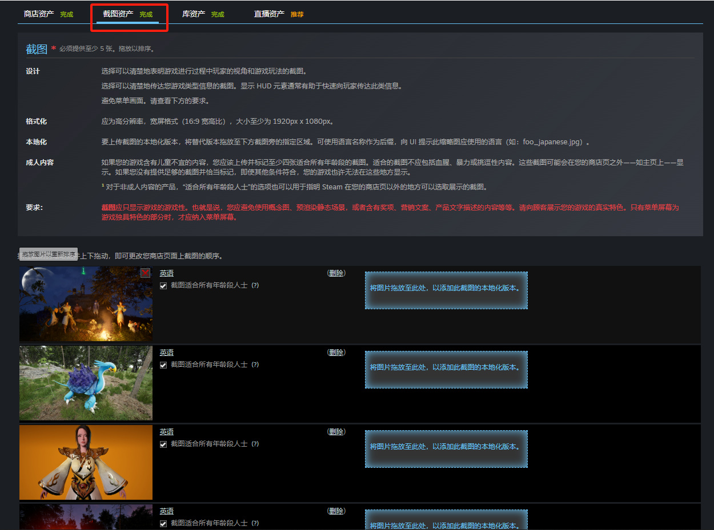Click the footnote starting 对于非成人内容的产品
Screen dimensions: 714x530
coord(295,187)
